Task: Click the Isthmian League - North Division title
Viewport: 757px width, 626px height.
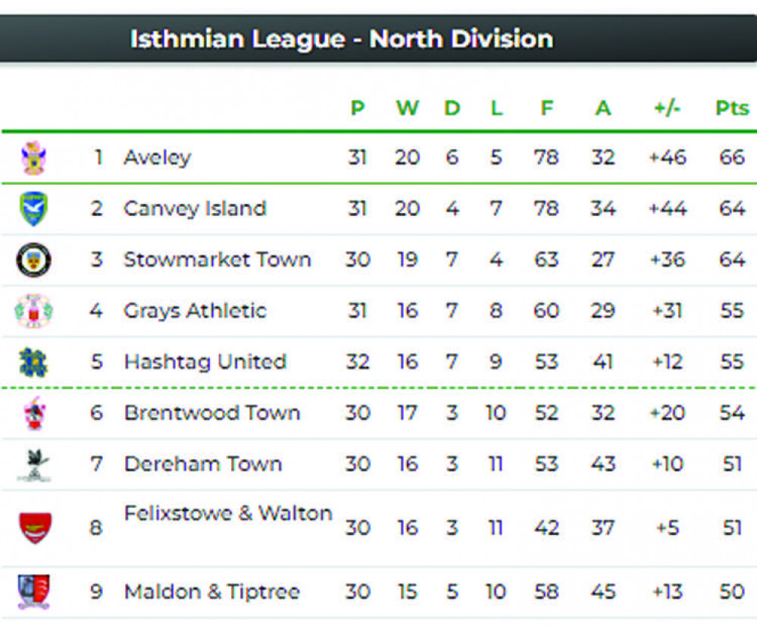Action: coord(342,39)
